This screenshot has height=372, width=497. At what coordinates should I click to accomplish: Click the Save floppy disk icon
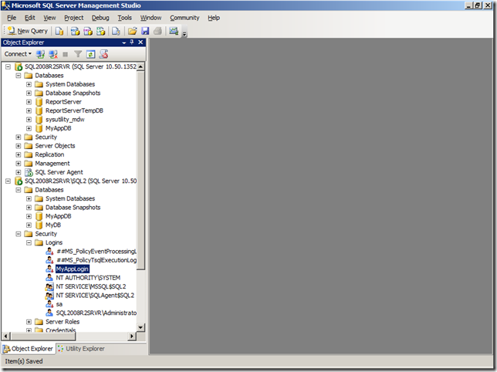click(x=145, y=31)
